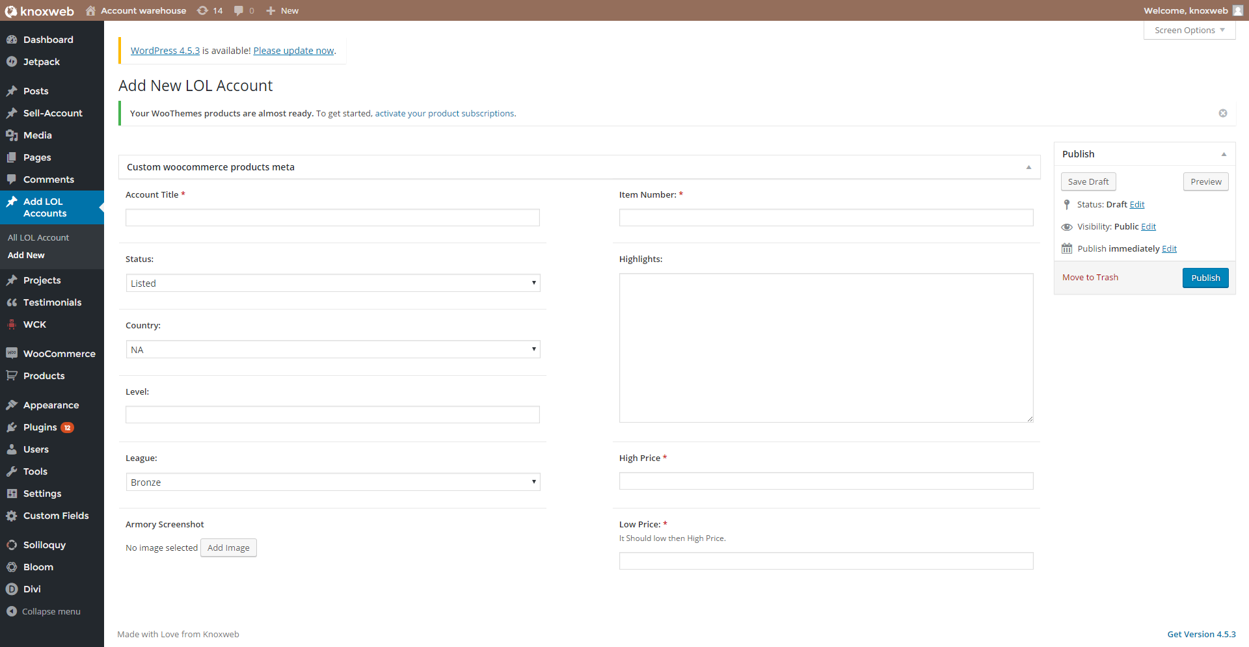This screenshot has width=1249, height=647.
Task: Click the WCK icon in sidebar
Action: (x=12, y=324)
